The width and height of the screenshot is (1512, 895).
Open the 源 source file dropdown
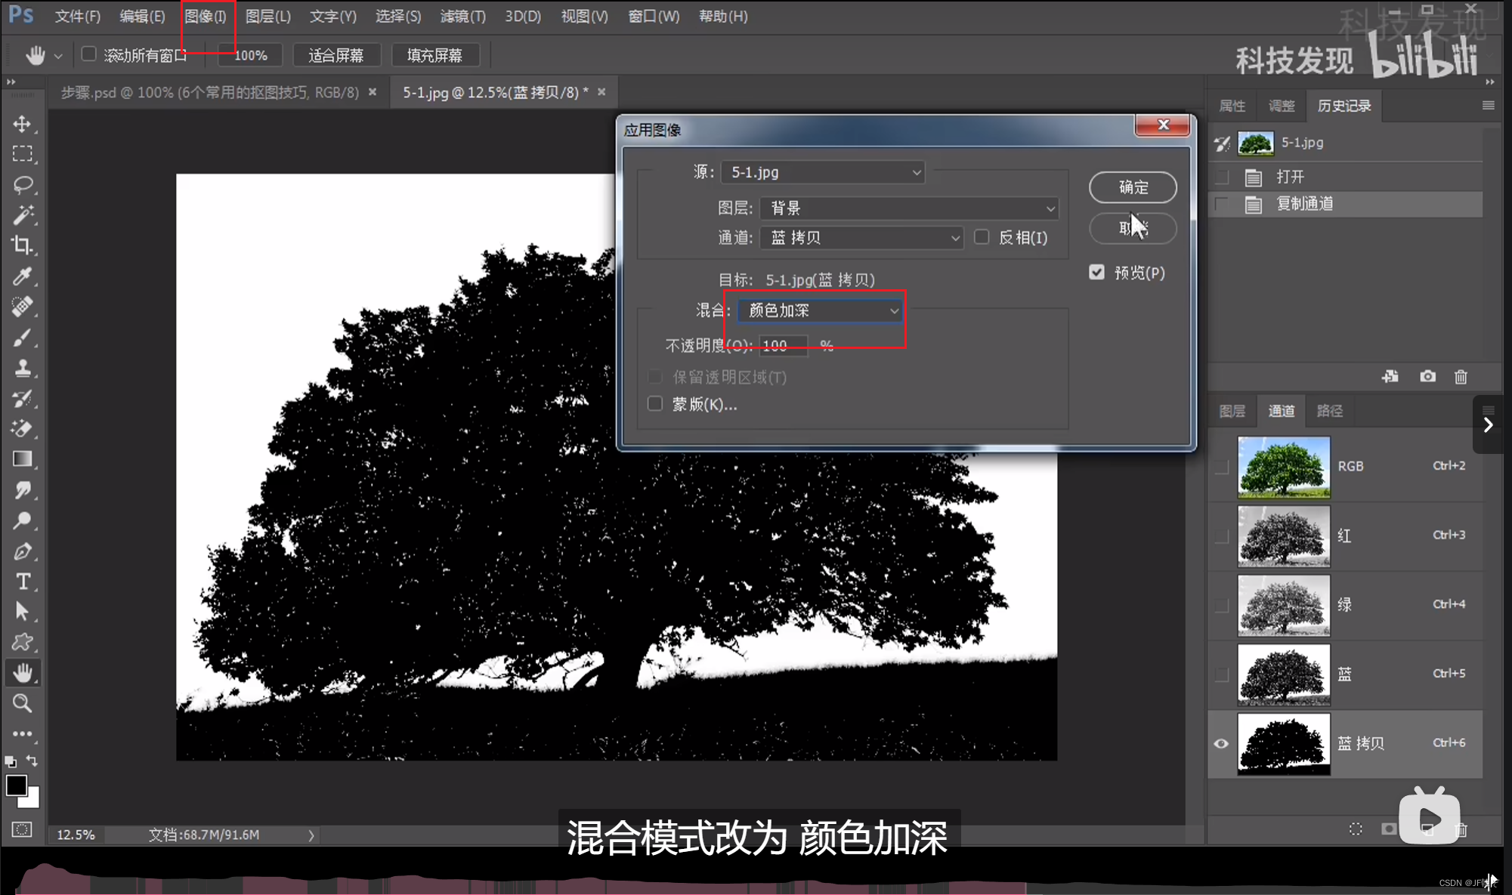coord(823,172)
